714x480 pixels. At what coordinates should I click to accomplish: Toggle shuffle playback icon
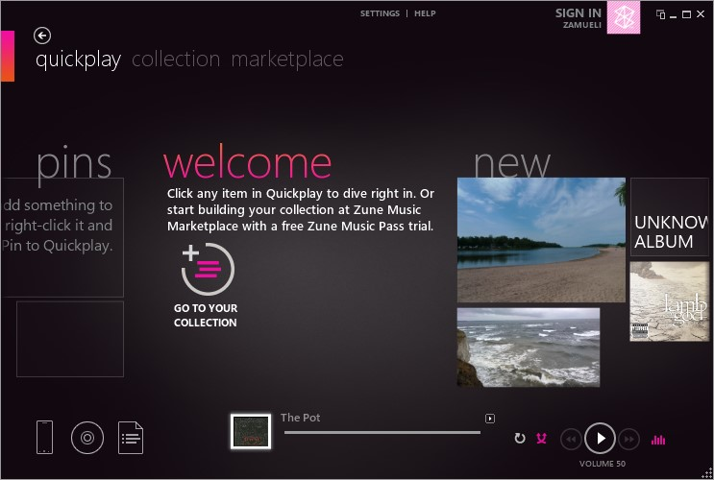[541, 438]
